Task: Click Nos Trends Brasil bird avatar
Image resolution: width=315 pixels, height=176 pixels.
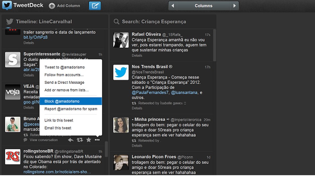Action: pos(121,73)
